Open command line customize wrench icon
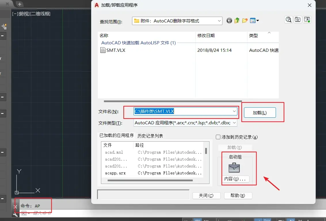The width and height of the screenshot is (326, 221). 15,214
